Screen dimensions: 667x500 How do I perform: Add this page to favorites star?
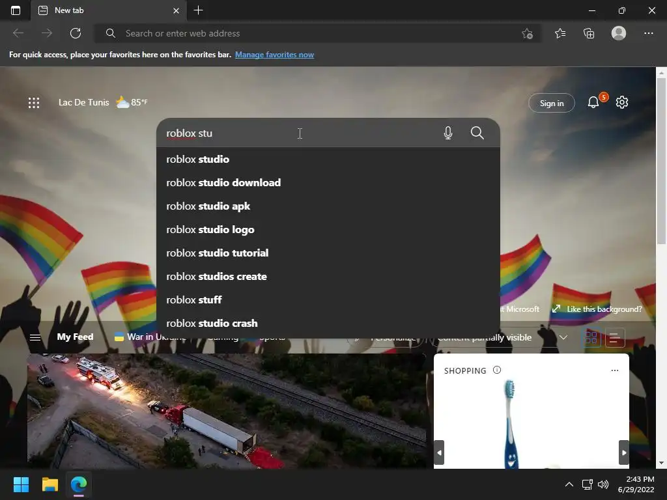click(527, 33)
